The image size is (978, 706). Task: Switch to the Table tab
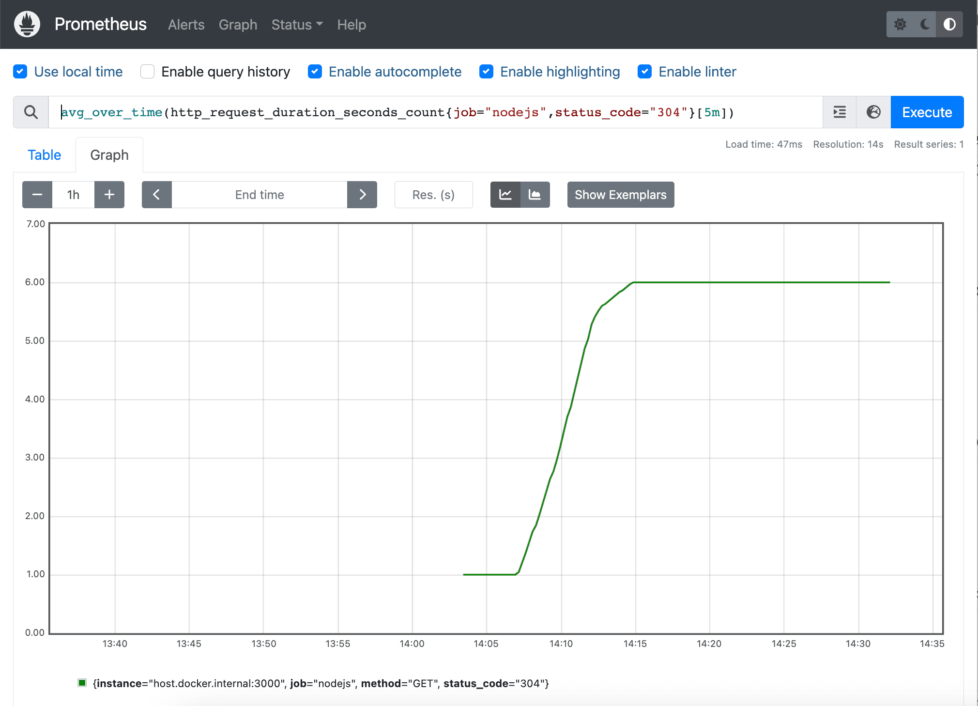tap(45, 155)
